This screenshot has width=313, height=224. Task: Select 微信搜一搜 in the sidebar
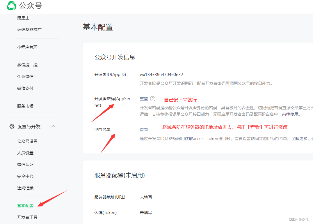click(27, 65)
